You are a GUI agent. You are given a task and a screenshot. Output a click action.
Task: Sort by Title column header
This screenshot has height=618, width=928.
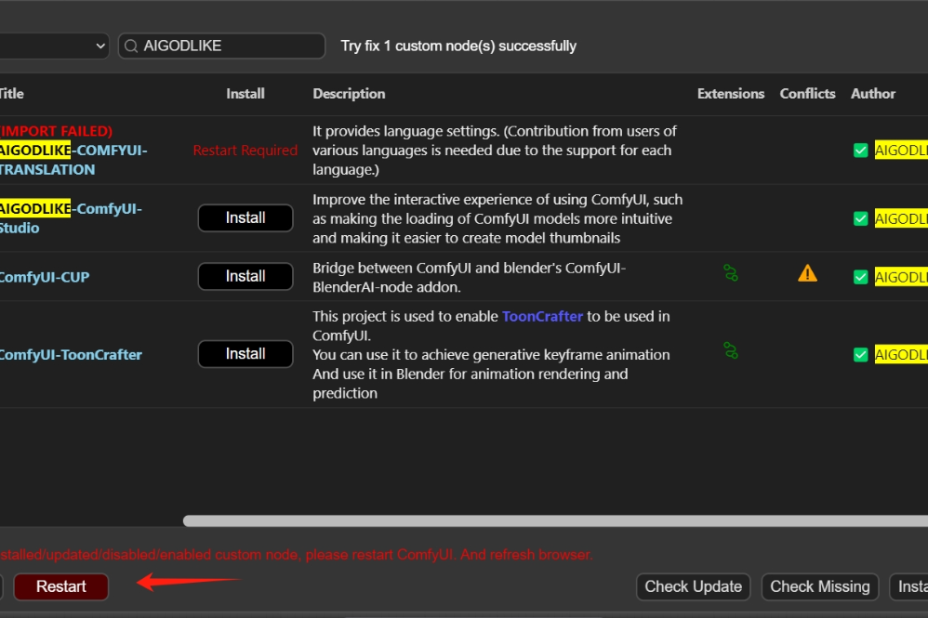point(12,94)
